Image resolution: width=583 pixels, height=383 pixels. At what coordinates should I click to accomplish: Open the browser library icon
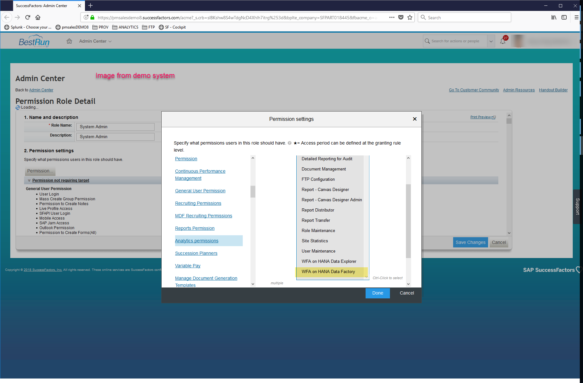[x=554, y=17]
